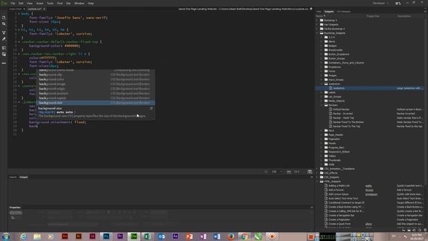Viewport: 428px width, 241px height.
Task: Select the highlighted background-size hint
Action: tap(96, 102)
